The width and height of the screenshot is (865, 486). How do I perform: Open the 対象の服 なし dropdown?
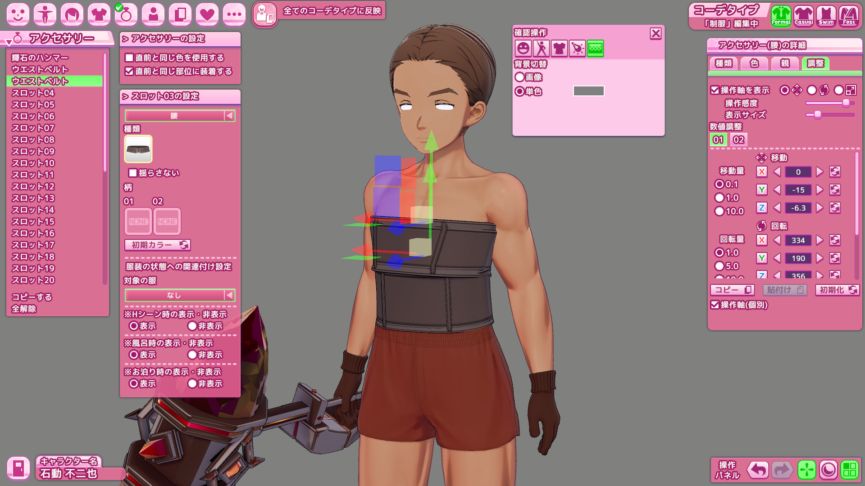pyautogui.click(x=180, y=295)
